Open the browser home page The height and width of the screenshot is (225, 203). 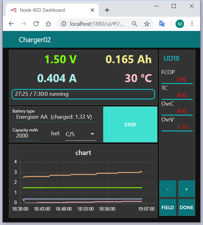48,24
